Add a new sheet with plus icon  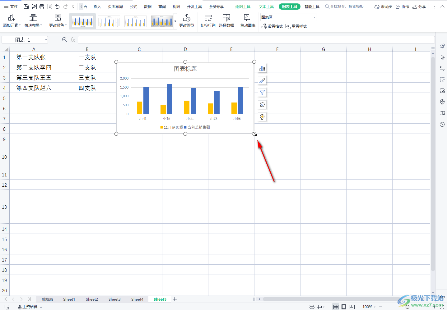[175, 299]
